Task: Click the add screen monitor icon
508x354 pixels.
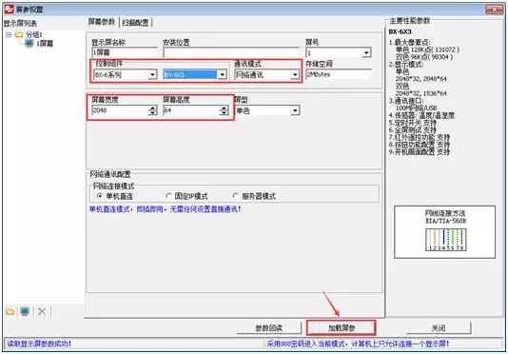Action: click(x=25, y=311)
